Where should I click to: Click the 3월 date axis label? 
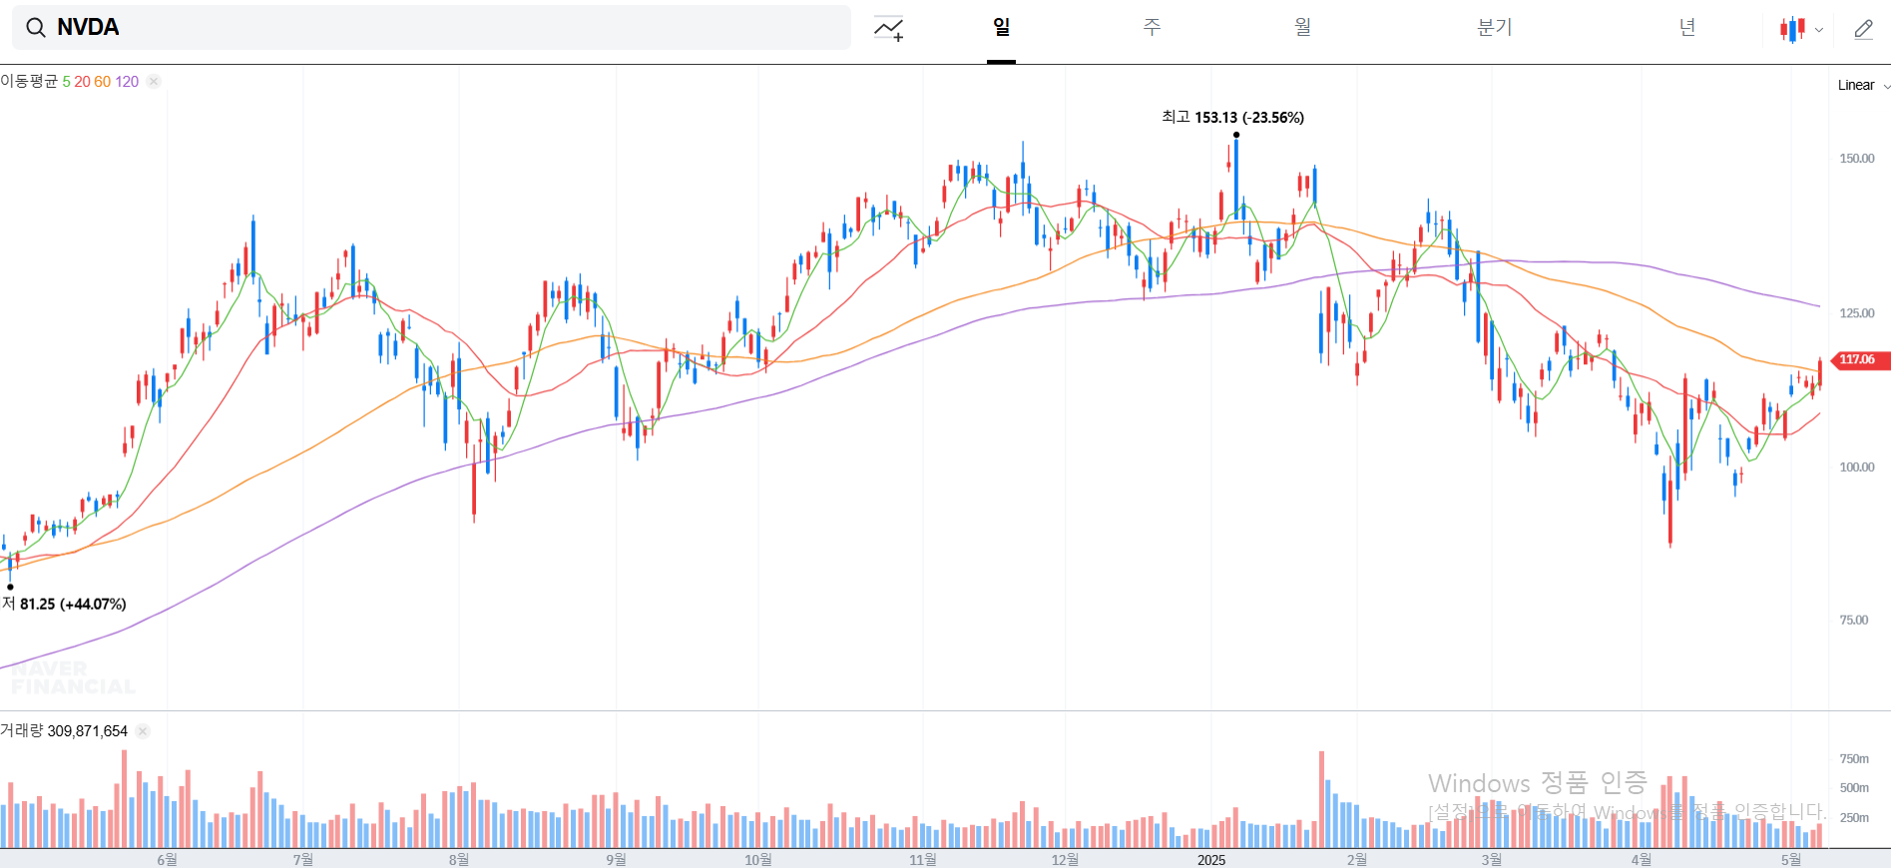[x=1491, y=860]
